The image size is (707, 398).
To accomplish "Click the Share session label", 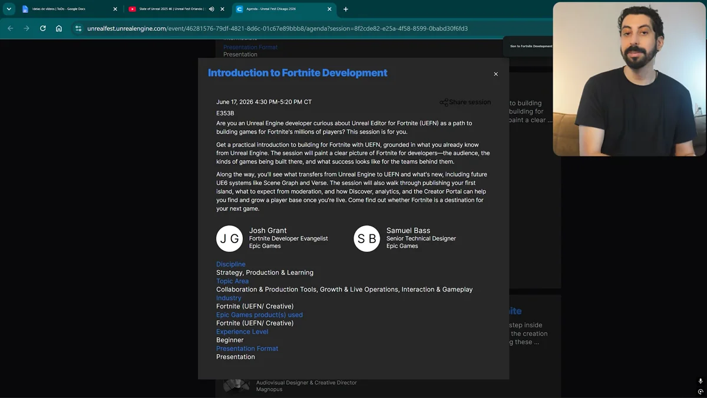I will pos(470,102).
